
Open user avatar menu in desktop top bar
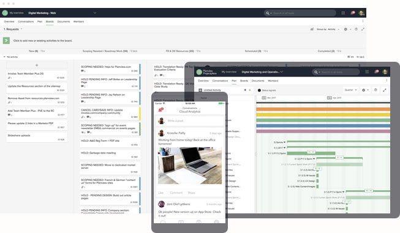361,13
